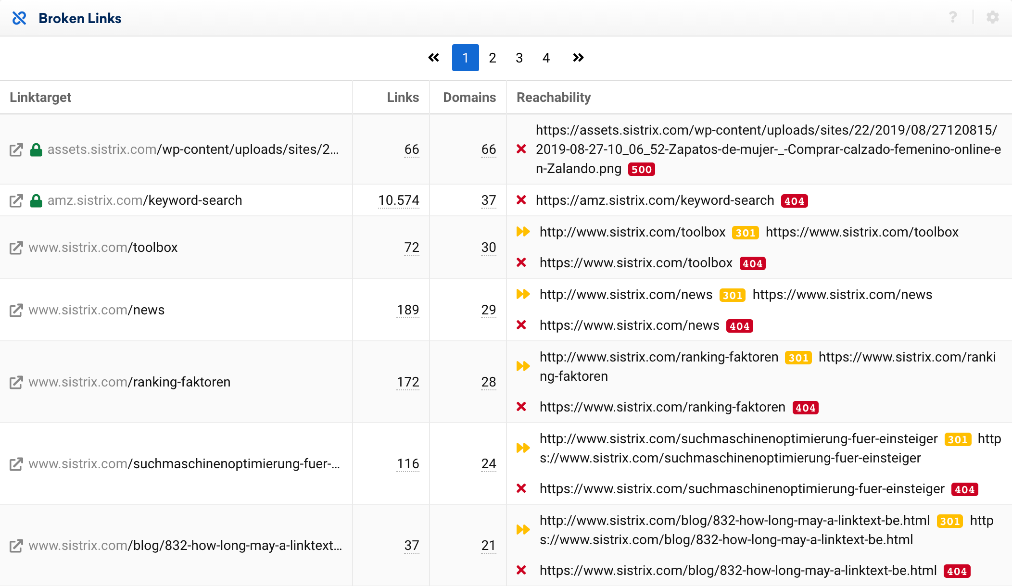
Task: Click 301 badge after http toolbox URL
Action: pos(746,233)
